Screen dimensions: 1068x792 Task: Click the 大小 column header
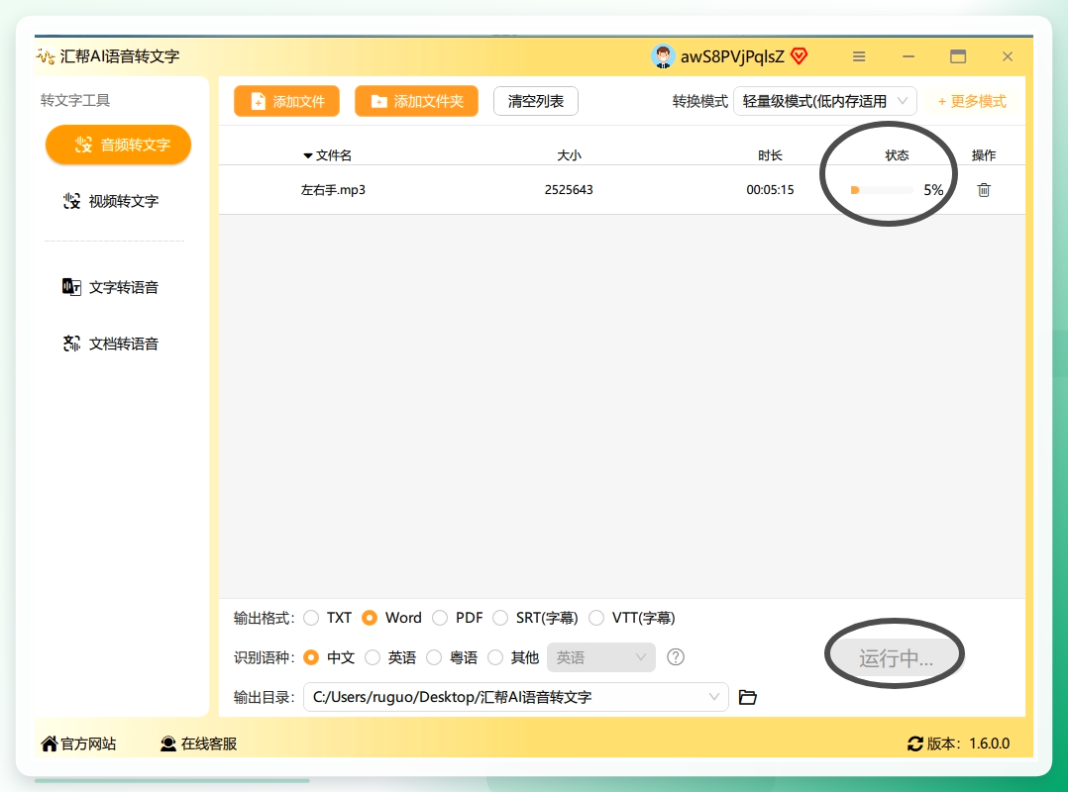[x=569, y=155]
